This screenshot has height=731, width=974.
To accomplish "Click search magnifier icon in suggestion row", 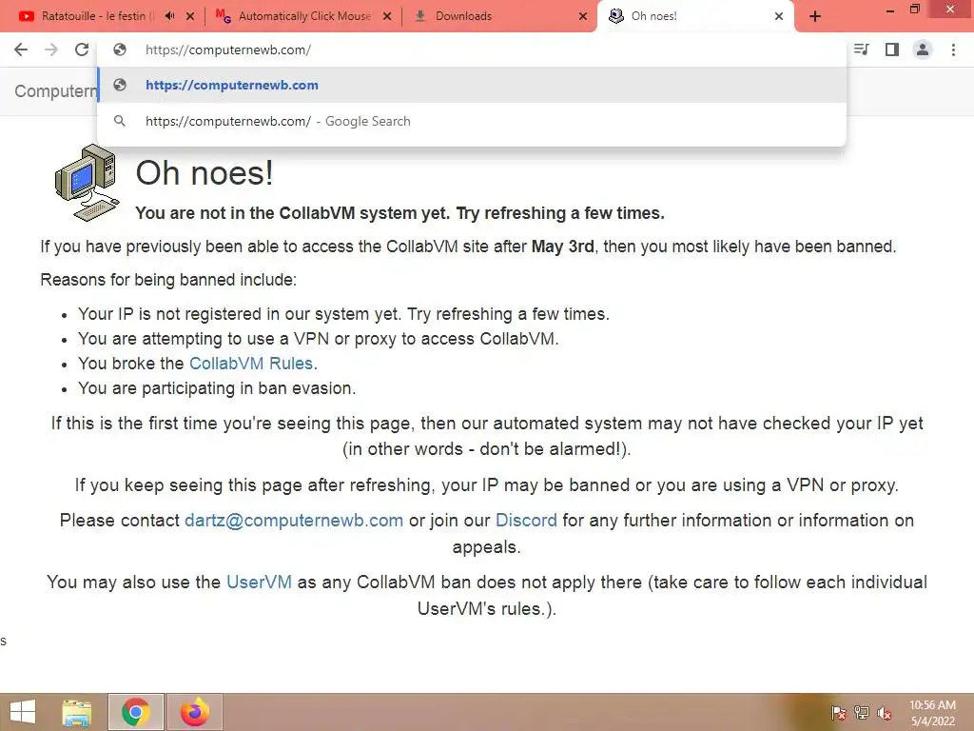I will [120, 121].
